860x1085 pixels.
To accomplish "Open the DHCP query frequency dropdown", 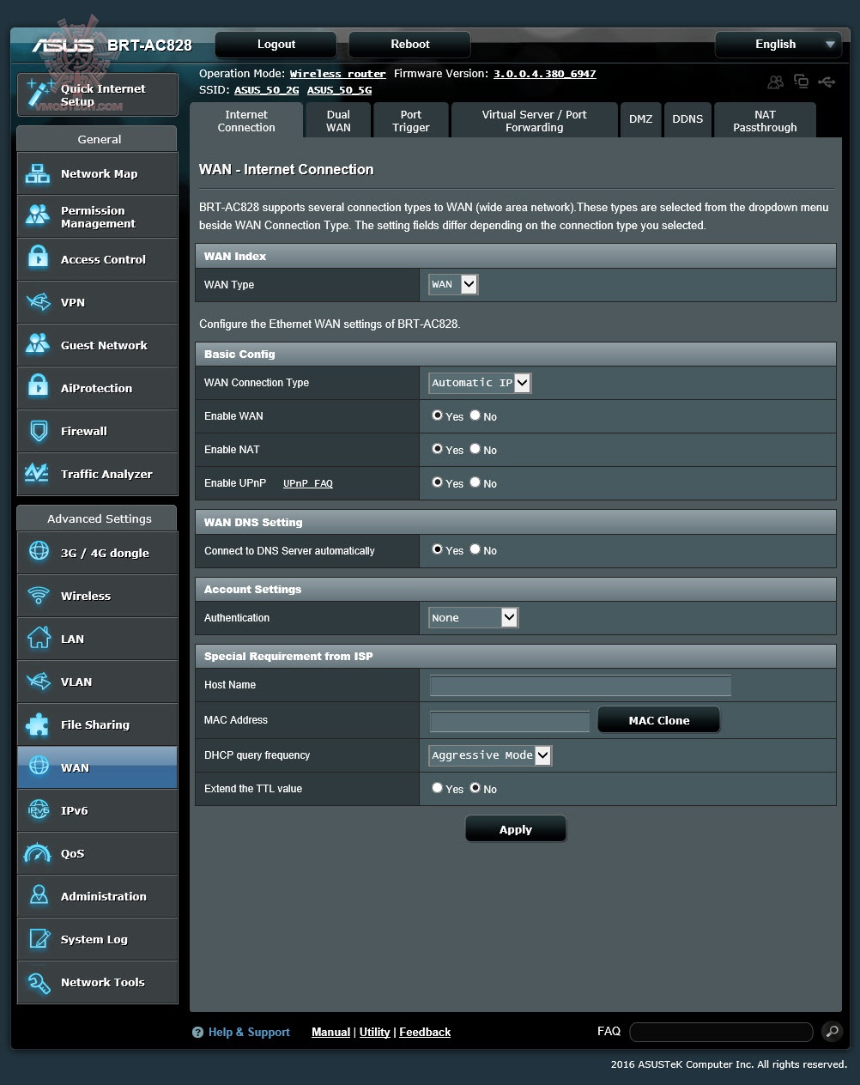I will pos(490,755).
